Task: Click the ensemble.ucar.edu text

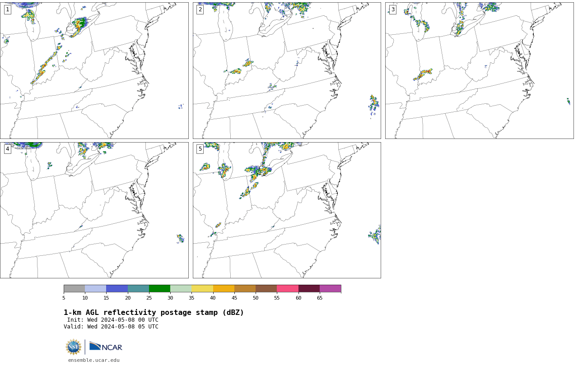Action: pyautogui.click(x=94, y=360)
